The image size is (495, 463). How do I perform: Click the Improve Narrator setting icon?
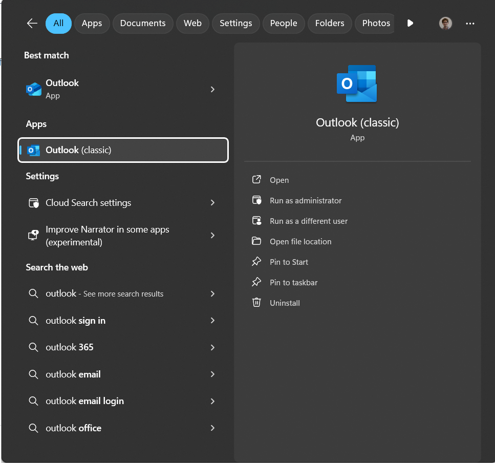click(33, 235)
